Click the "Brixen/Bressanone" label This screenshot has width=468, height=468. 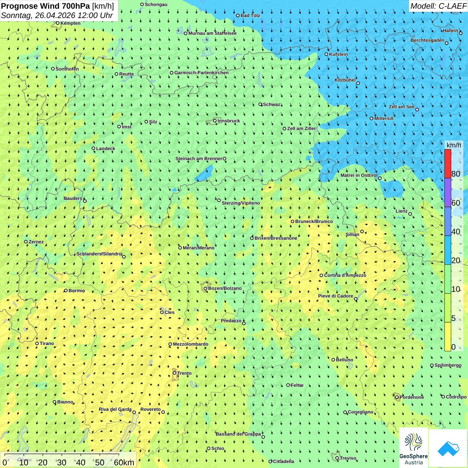pyautogui.click(x=276, y=238)
